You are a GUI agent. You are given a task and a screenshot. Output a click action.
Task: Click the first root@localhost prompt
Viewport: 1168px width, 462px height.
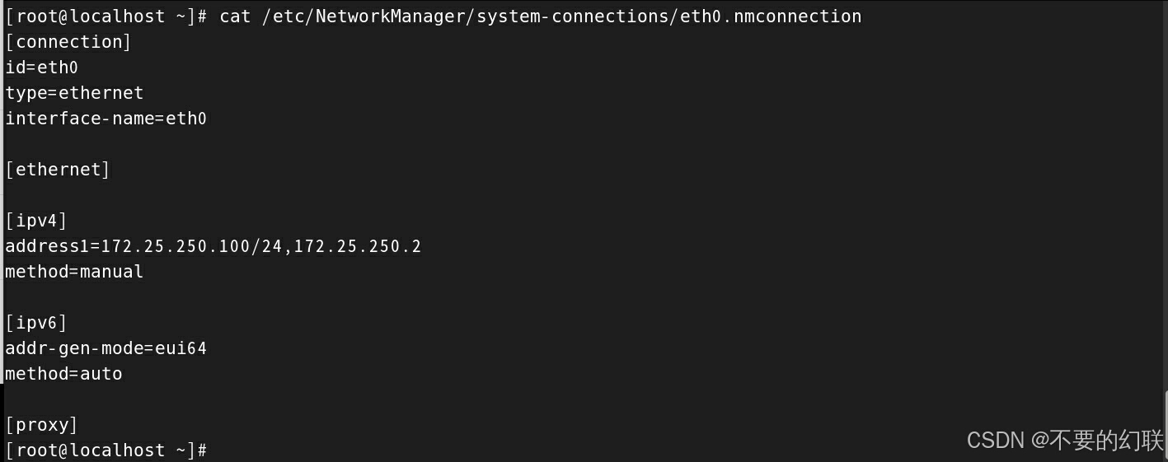point(106,16)
